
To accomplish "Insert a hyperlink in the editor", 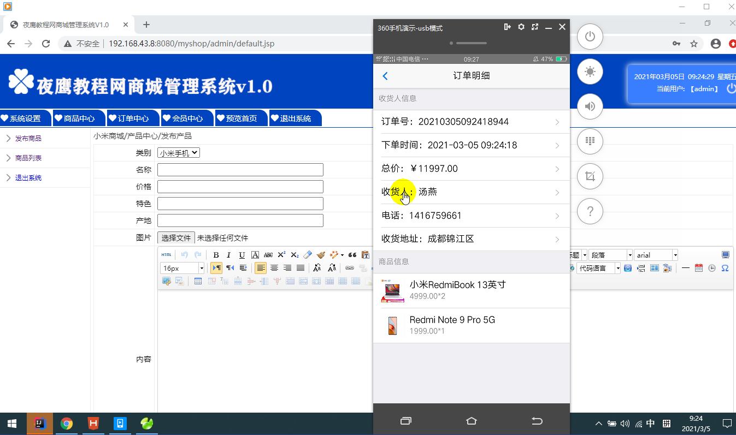I will tap(350, 268).
